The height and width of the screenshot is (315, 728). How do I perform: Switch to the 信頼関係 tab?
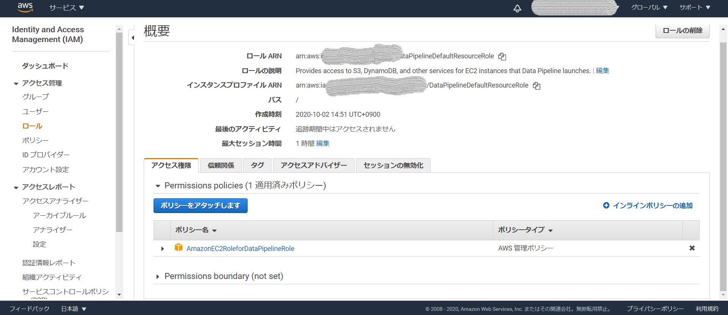(x=221, y=165)
